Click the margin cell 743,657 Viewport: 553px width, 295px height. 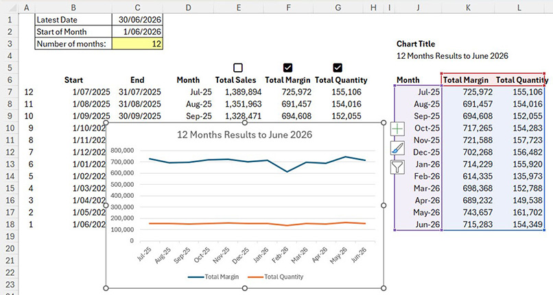tap(468, 212)
